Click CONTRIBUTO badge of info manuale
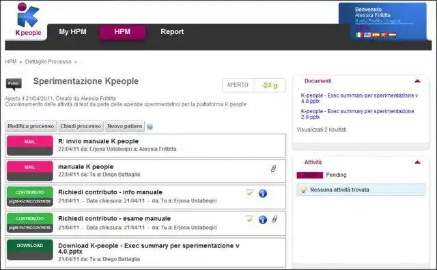Viewport: 437px width, 270px height. [30, 196]
